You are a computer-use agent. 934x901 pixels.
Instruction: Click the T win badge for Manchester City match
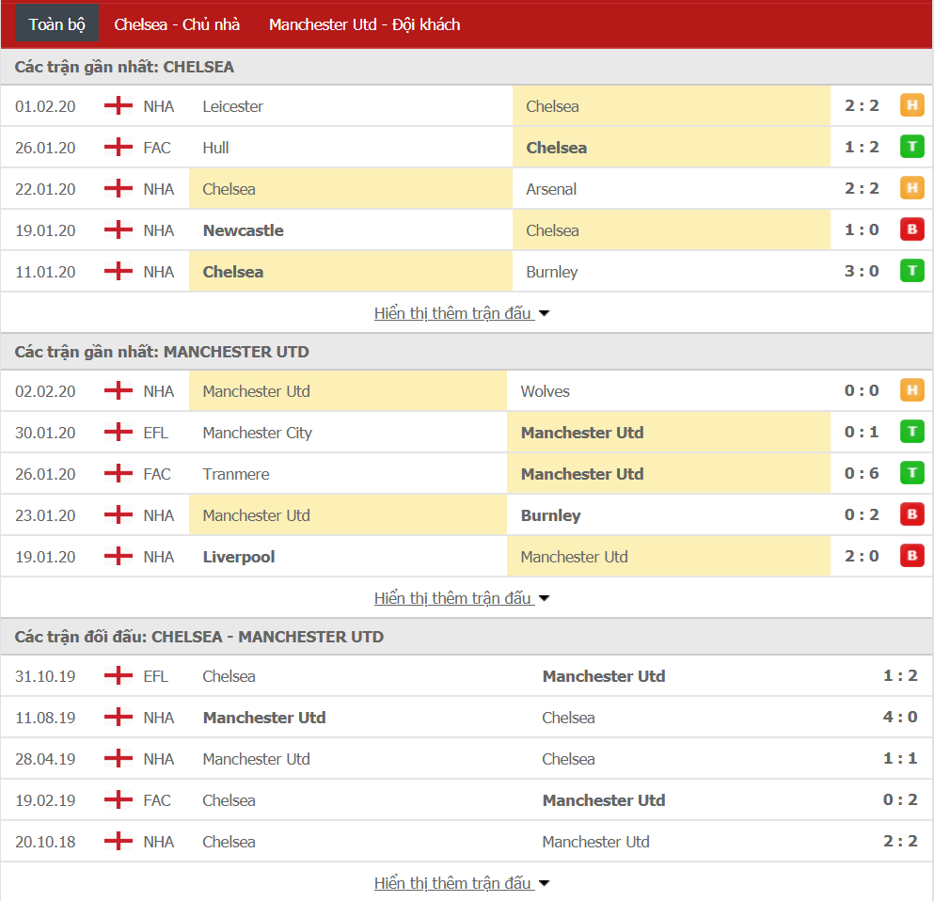912,432
